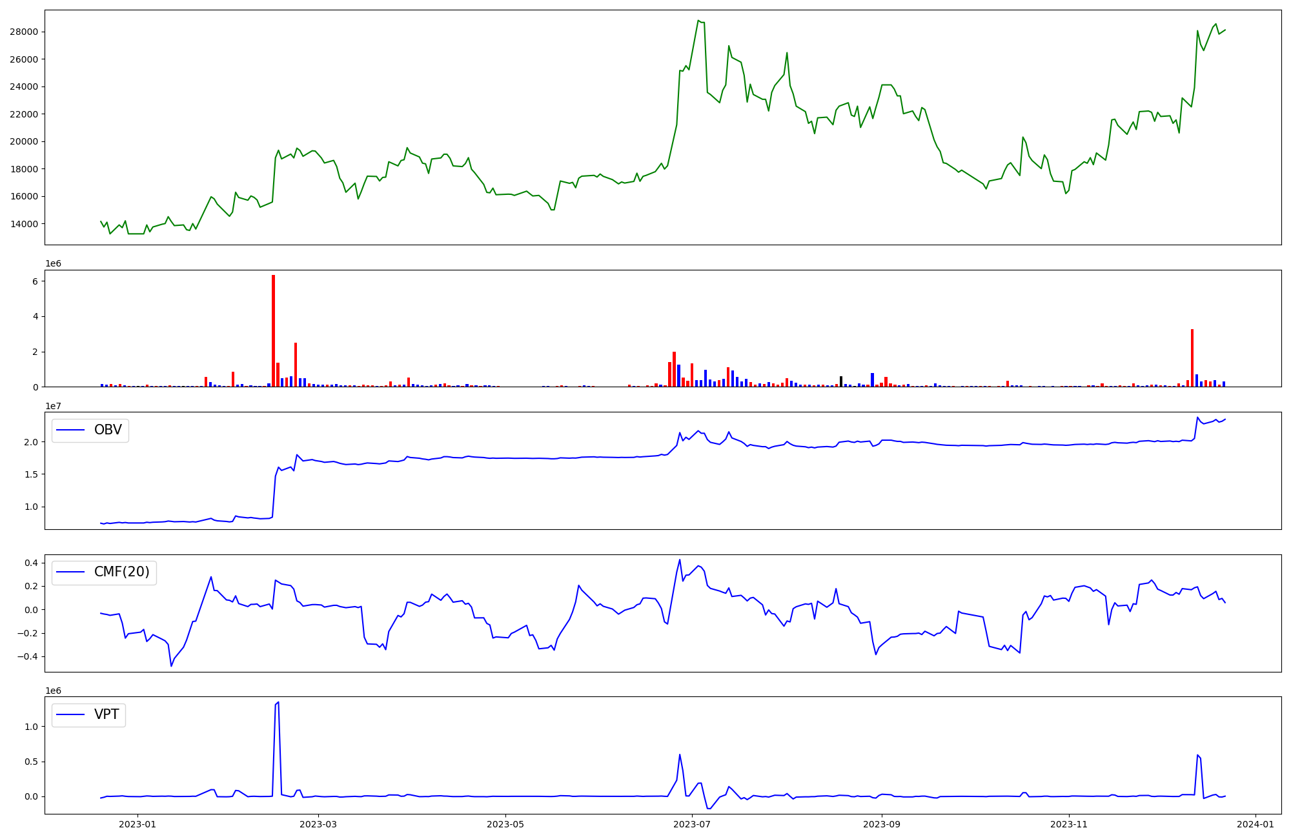Click the 2023-03 date tick label
Viewport: 1291px width, 839px height.
tap(318, 824)
